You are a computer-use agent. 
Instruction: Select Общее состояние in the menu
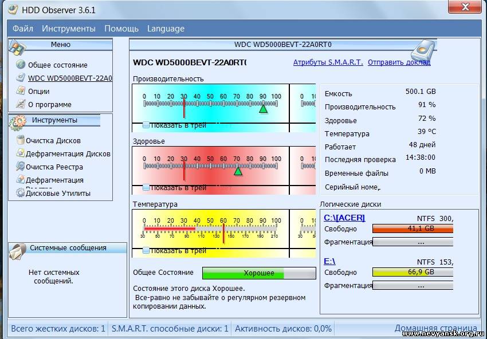pyautogui.click(x=58, y=65)
